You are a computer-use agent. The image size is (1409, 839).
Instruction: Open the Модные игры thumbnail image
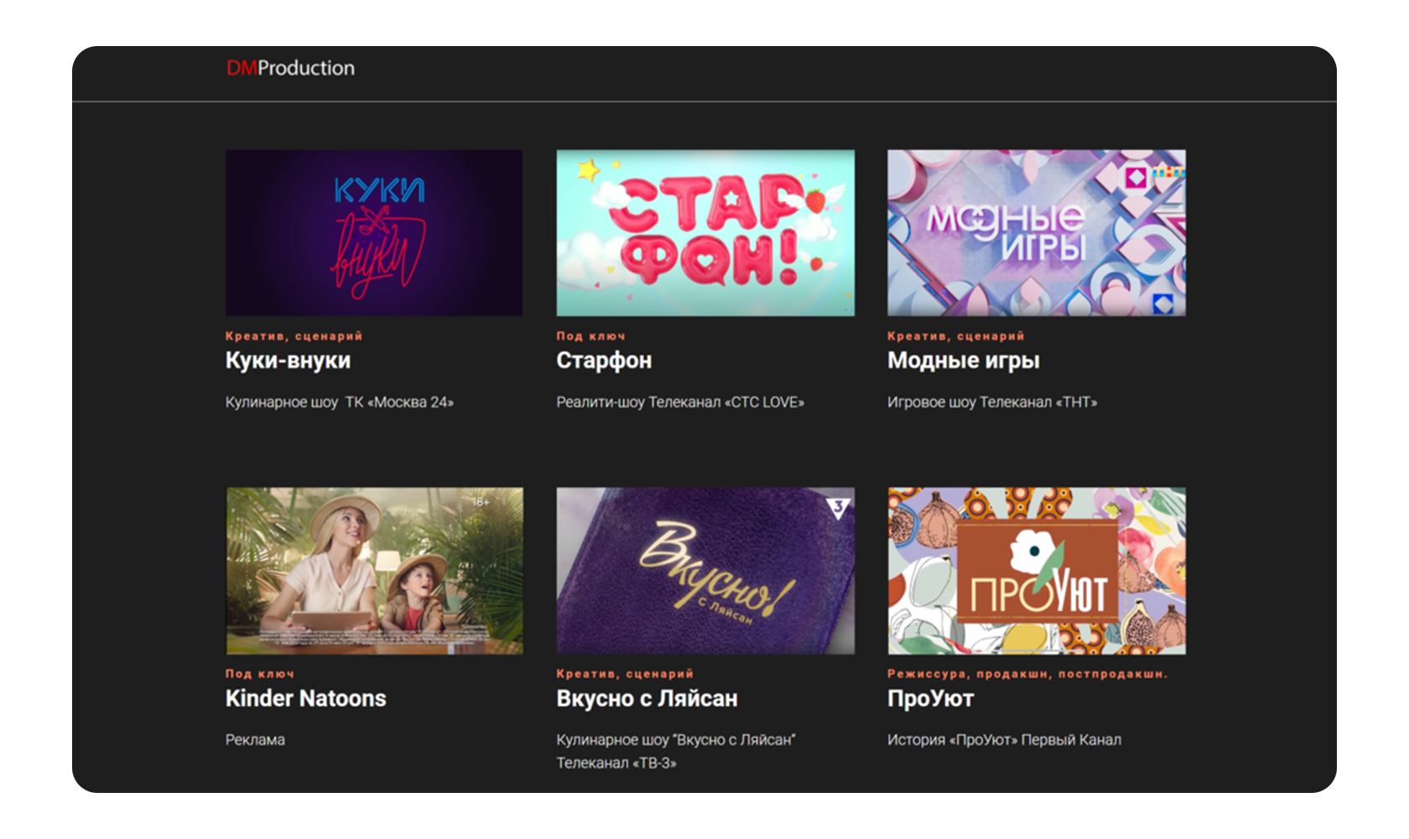1037,233
